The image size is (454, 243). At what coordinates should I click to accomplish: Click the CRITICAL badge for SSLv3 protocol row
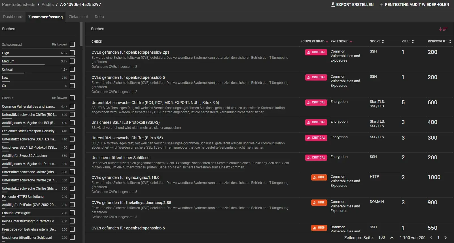[x=316, y=122]
